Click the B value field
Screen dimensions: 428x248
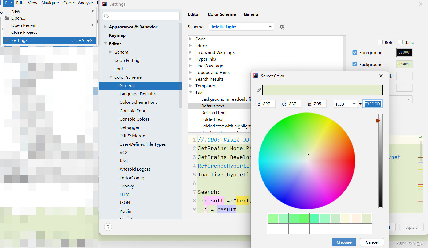[319, 104]
